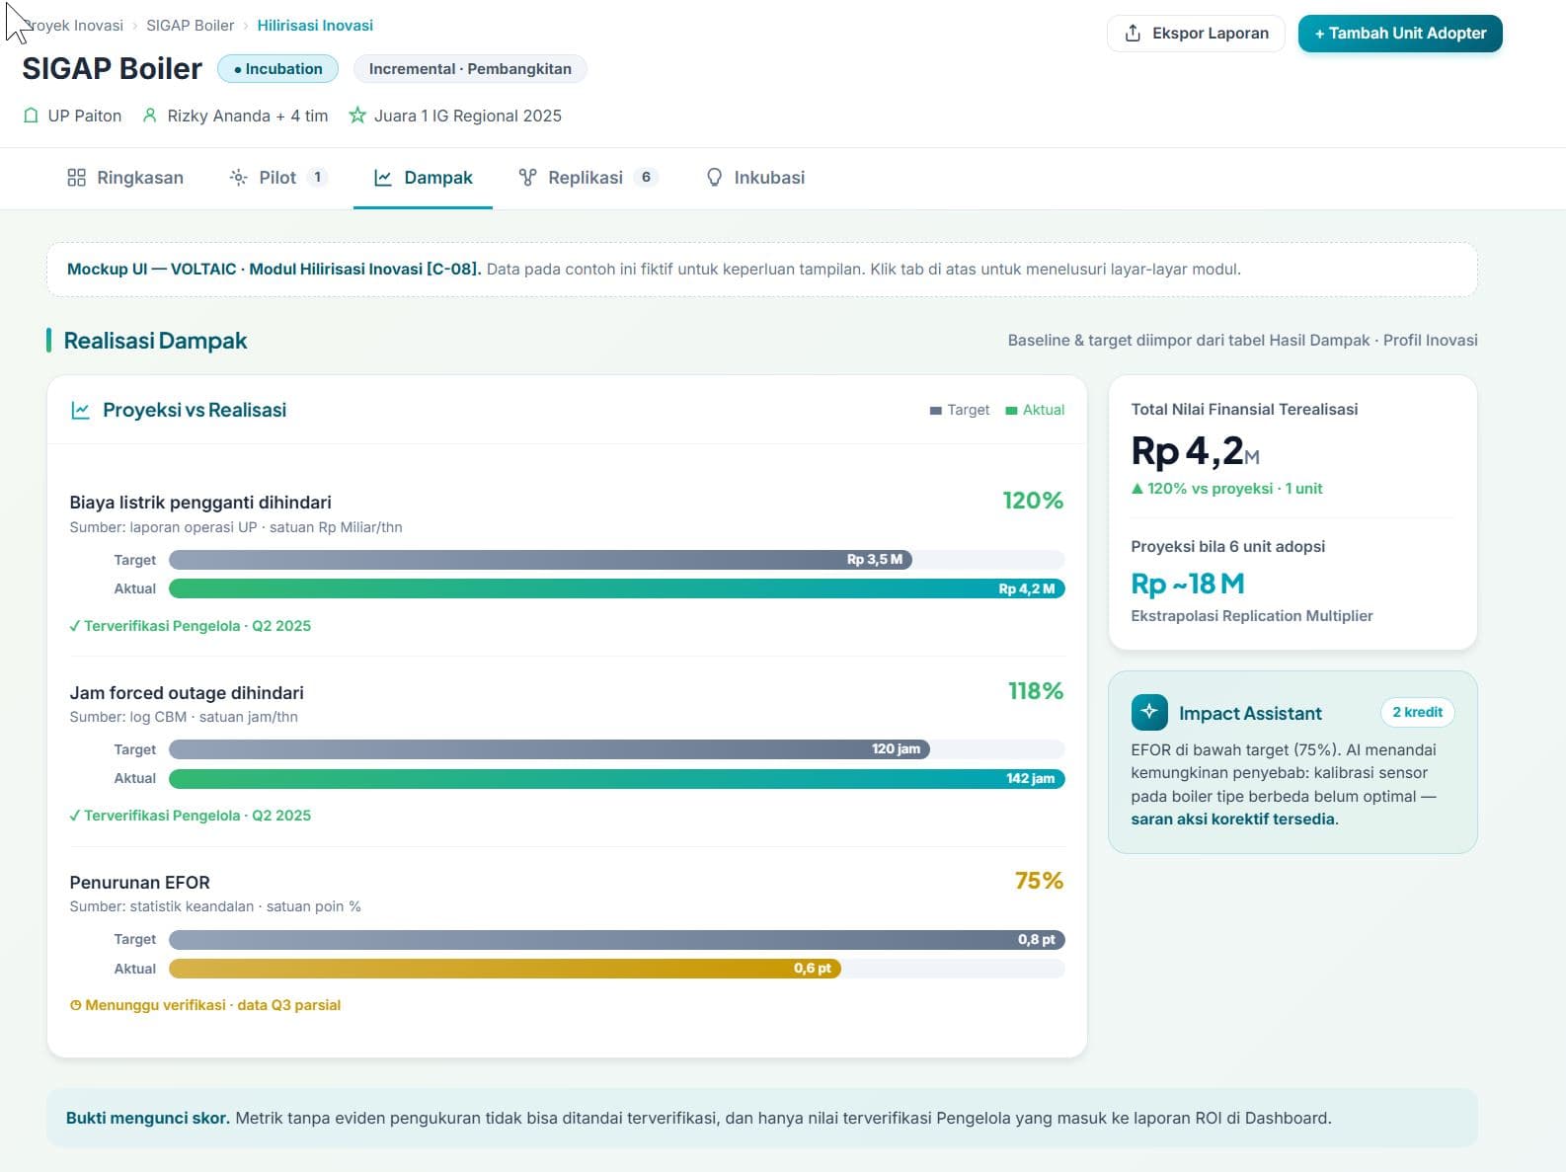Click the Incubation status badge
The width and height of the screenshot is (1566, 1172).
click(277, 69)
